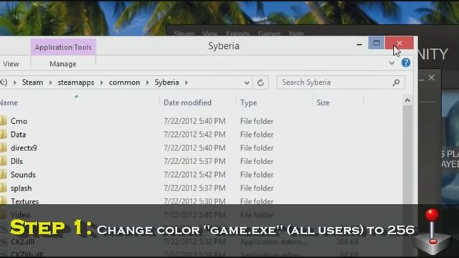Click the Sounds row File folder type

pos(257,175)
